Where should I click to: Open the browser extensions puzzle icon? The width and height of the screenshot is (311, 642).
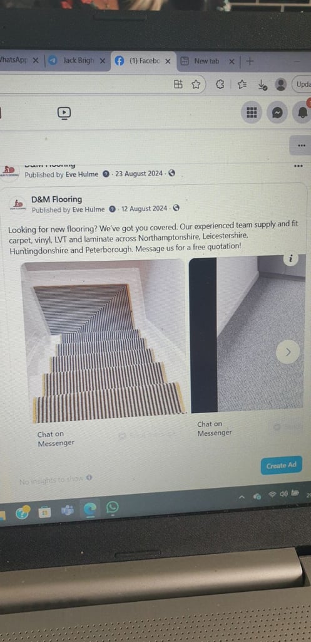[220, 85]
